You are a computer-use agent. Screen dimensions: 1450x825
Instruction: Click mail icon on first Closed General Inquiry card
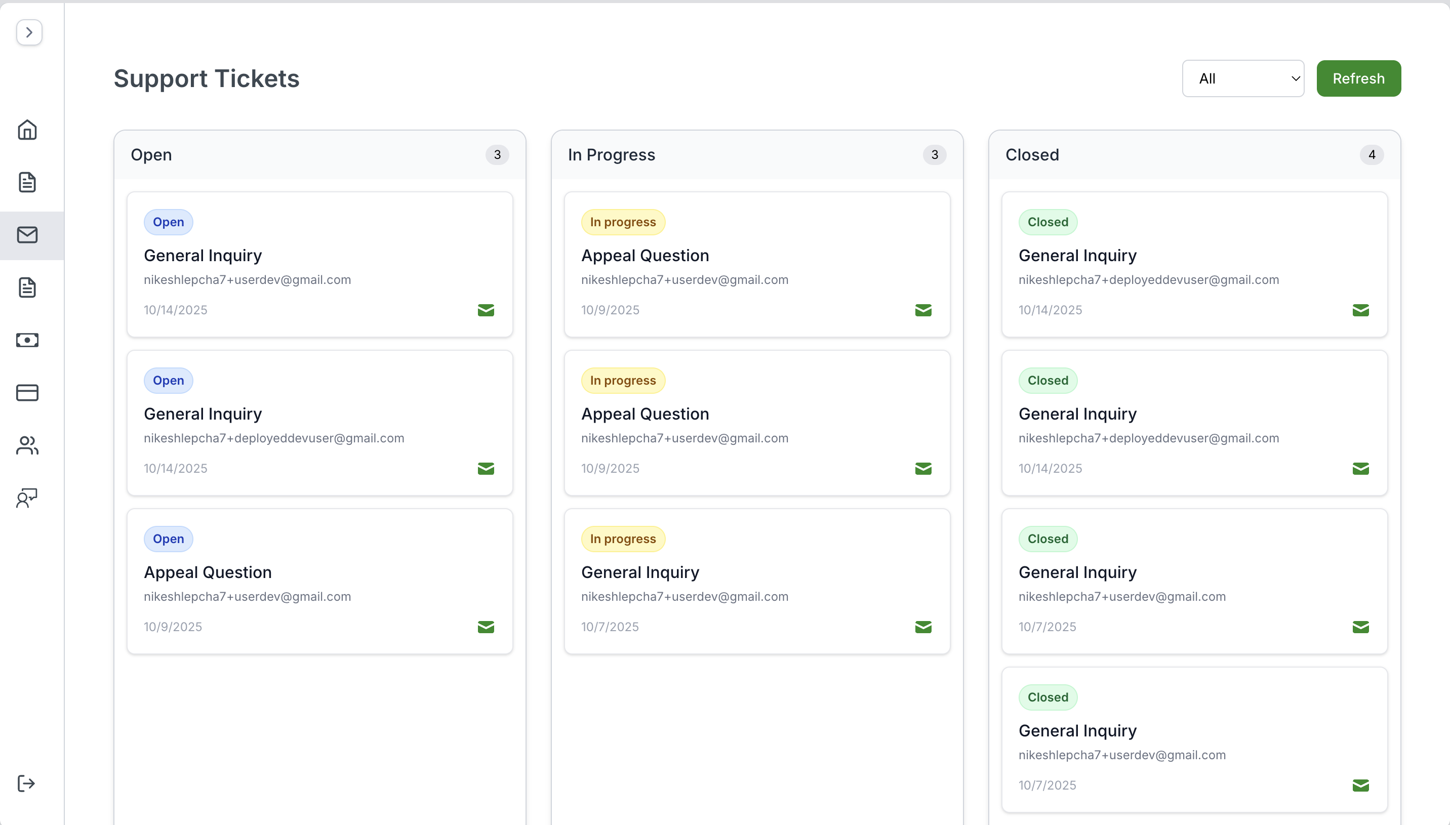coord(1360,310)
